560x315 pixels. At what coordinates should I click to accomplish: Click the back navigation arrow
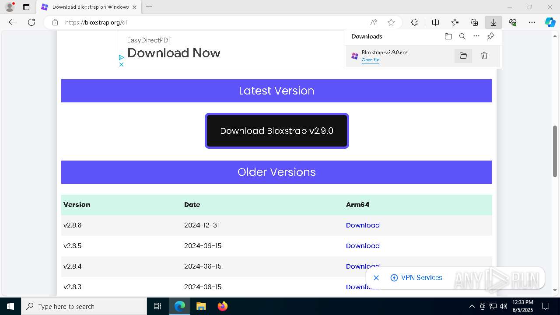(12, 22)
